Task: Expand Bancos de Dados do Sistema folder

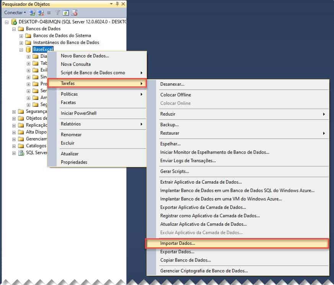Action: (21, 36)
